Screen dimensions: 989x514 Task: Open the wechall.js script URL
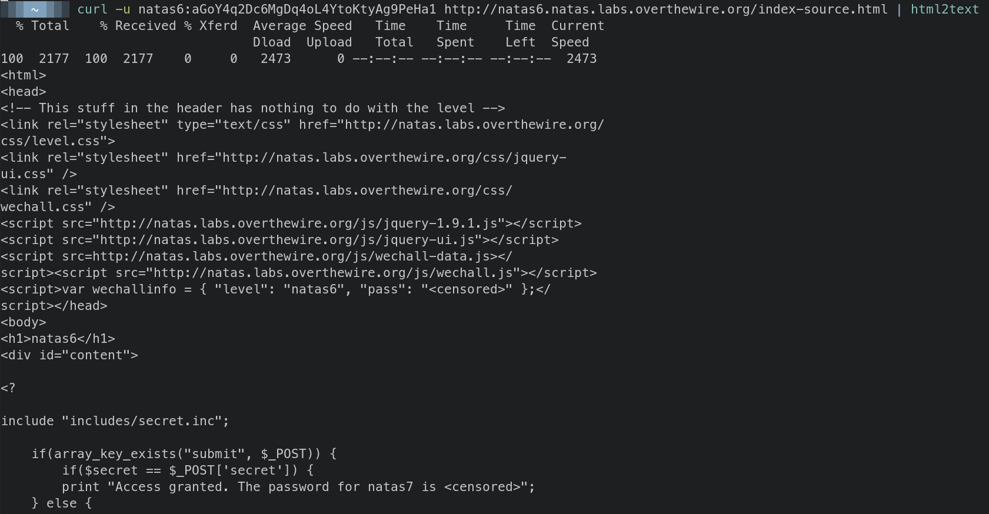[x=333, y=273]
